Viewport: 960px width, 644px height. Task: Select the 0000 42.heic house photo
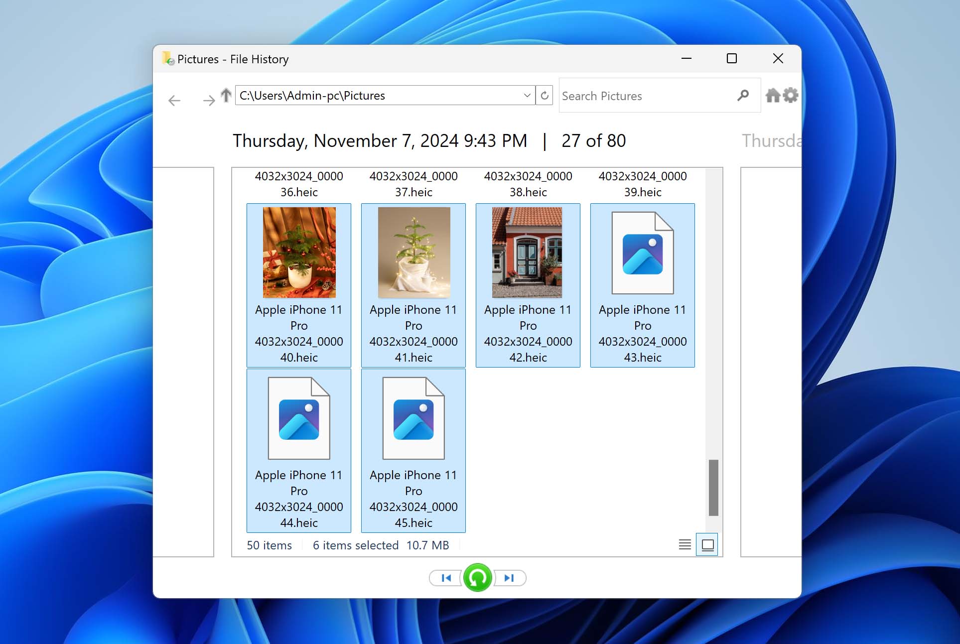pos(528,253)
